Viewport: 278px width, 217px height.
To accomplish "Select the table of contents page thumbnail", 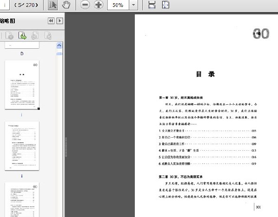I will point(22,84).
